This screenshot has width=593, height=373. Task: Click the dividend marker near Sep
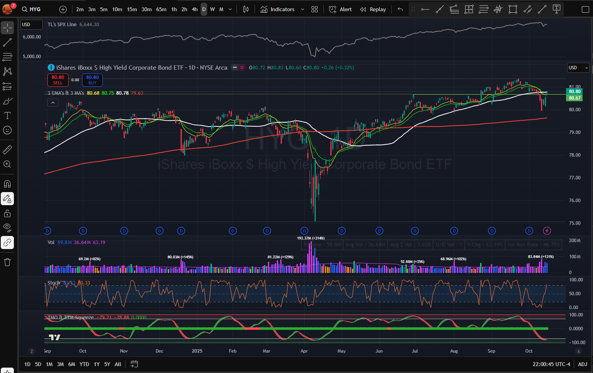point(492,231)
